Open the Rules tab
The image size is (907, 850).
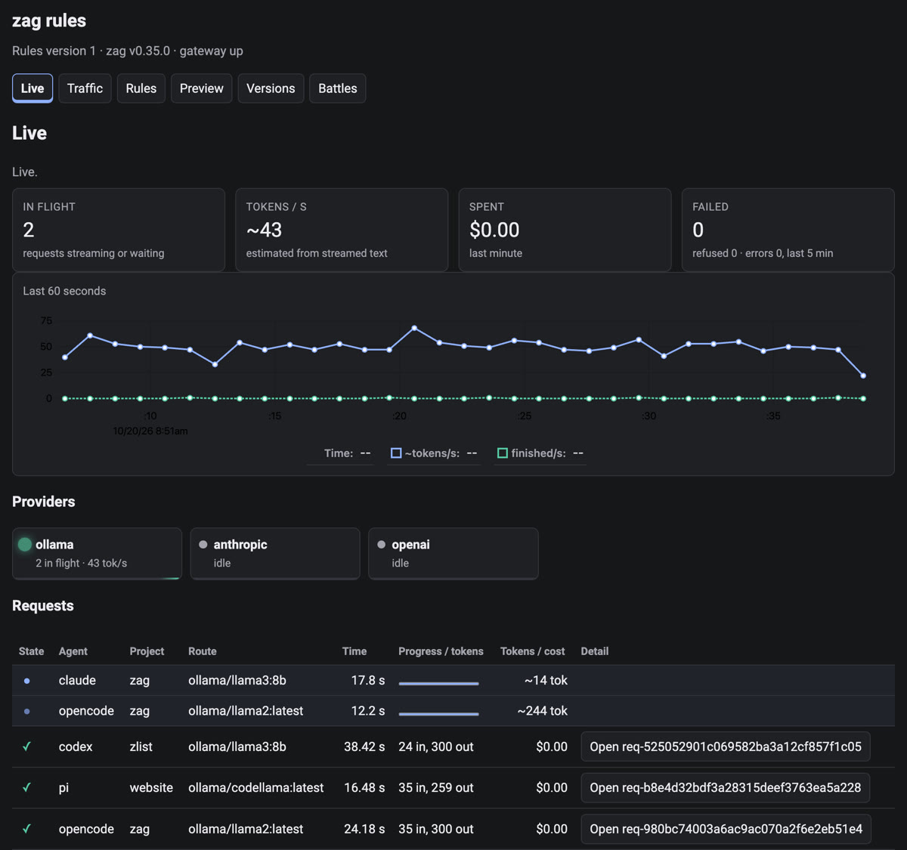[x=141, y=88]
